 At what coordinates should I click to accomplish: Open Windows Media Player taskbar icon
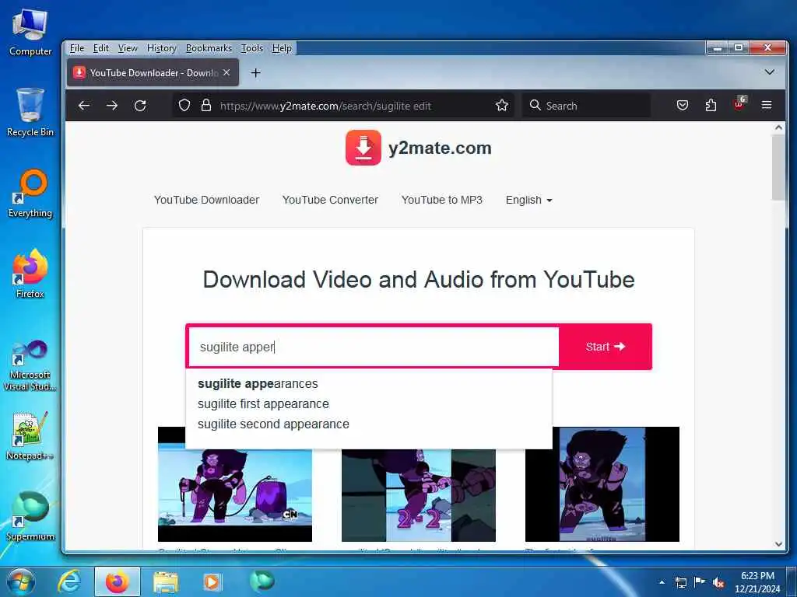212,581
